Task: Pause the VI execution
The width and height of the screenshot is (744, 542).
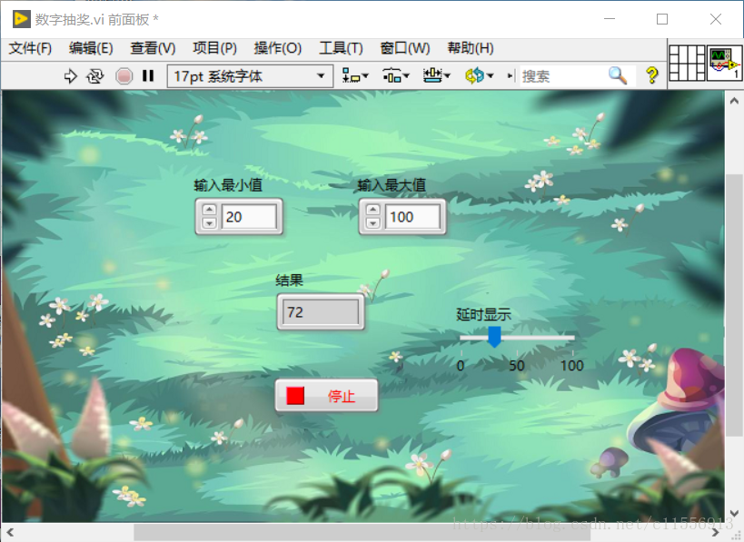Action: tap(148, 76)
